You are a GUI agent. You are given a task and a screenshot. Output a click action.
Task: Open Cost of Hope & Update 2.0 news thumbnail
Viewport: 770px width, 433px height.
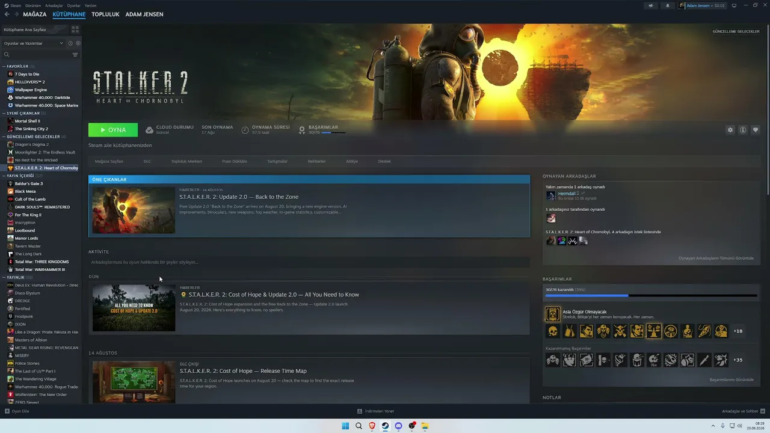coord(134,308)
